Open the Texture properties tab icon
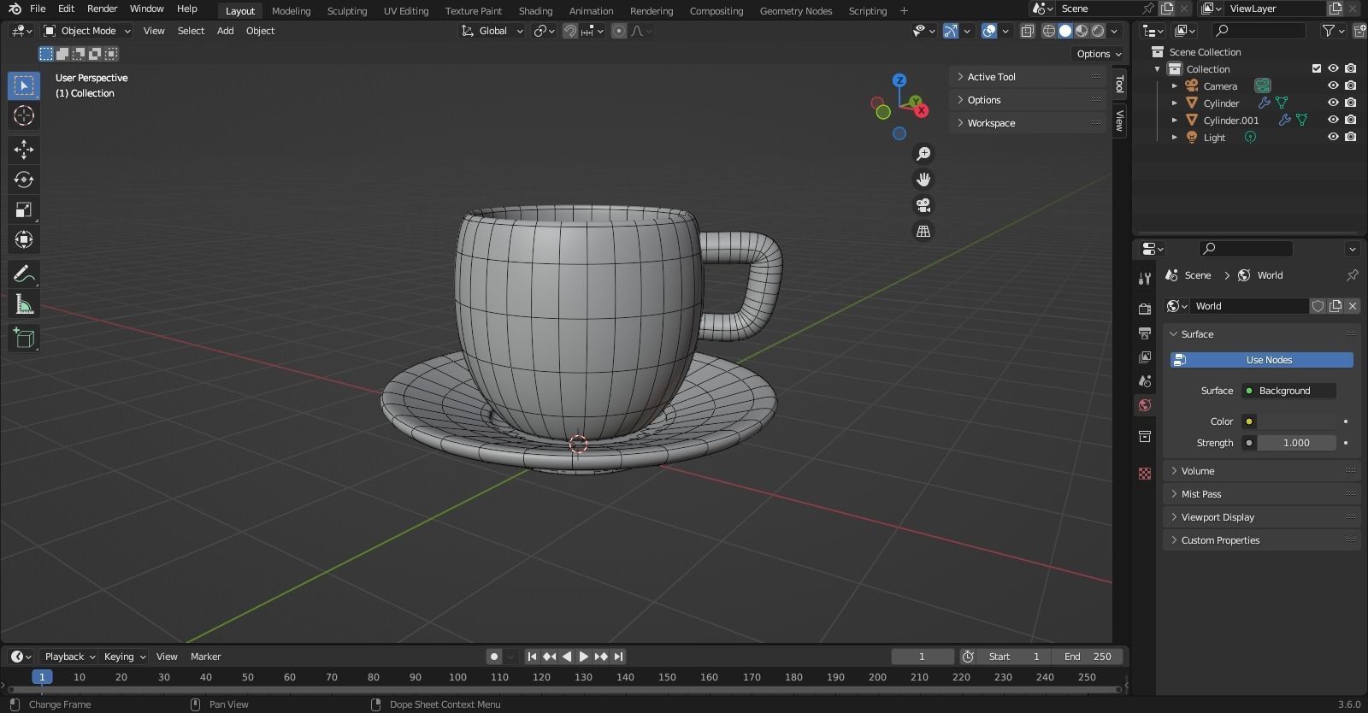Image resolution: width=1368 pixels, height=713 pixels. pyautogui.click(x=1145, y=473)
